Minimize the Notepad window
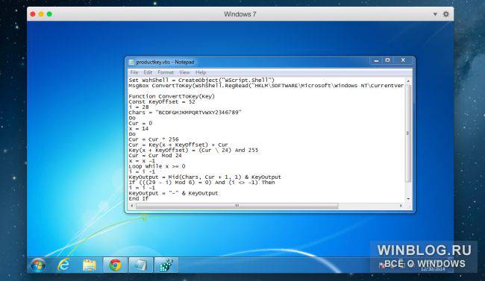The width and height of the screenshot is (485, 281). [x=376, y=60]
